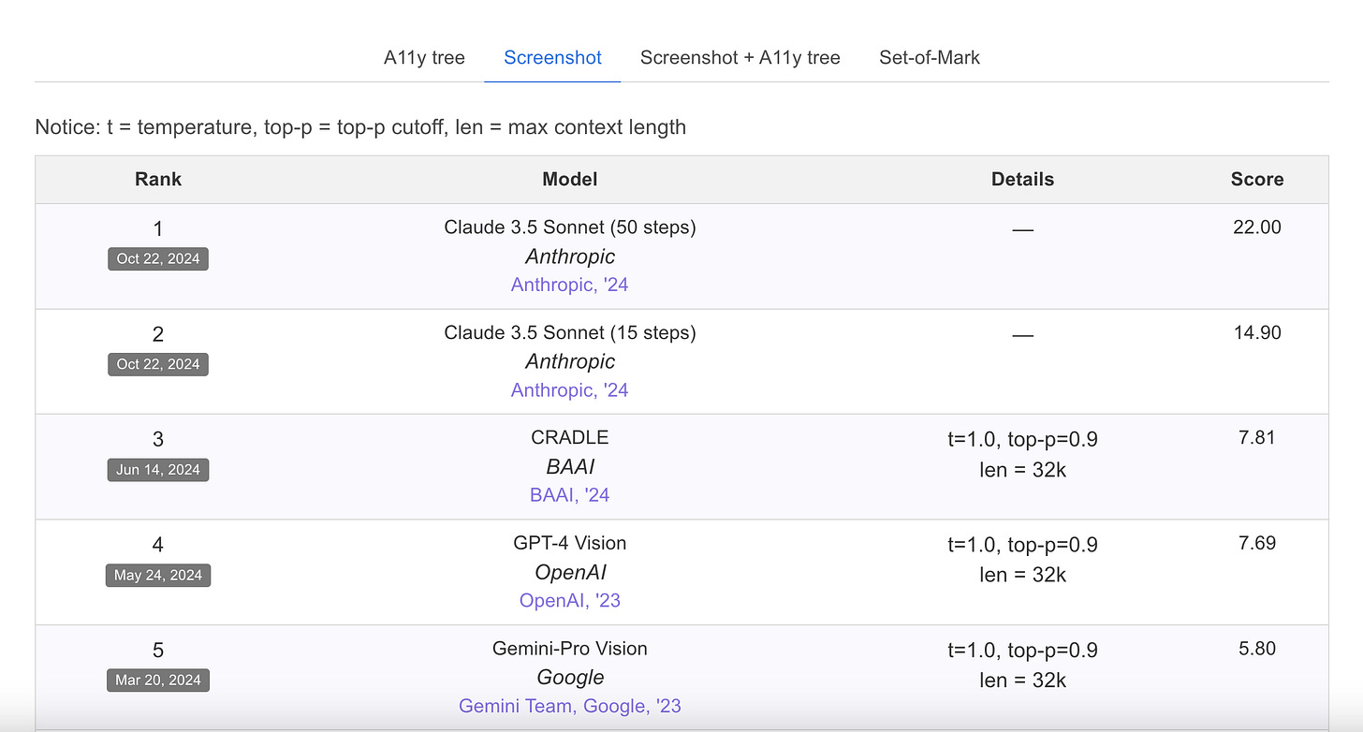
Task: Select the Screenshot tab
Action: pyautogui.click(x=552, y=58)
